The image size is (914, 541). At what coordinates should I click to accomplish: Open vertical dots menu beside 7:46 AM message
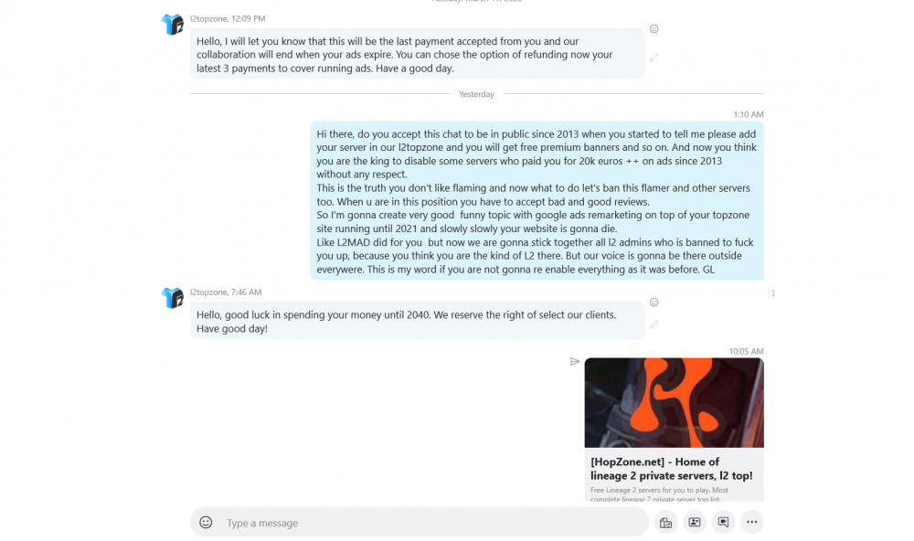tap(773, 293)
